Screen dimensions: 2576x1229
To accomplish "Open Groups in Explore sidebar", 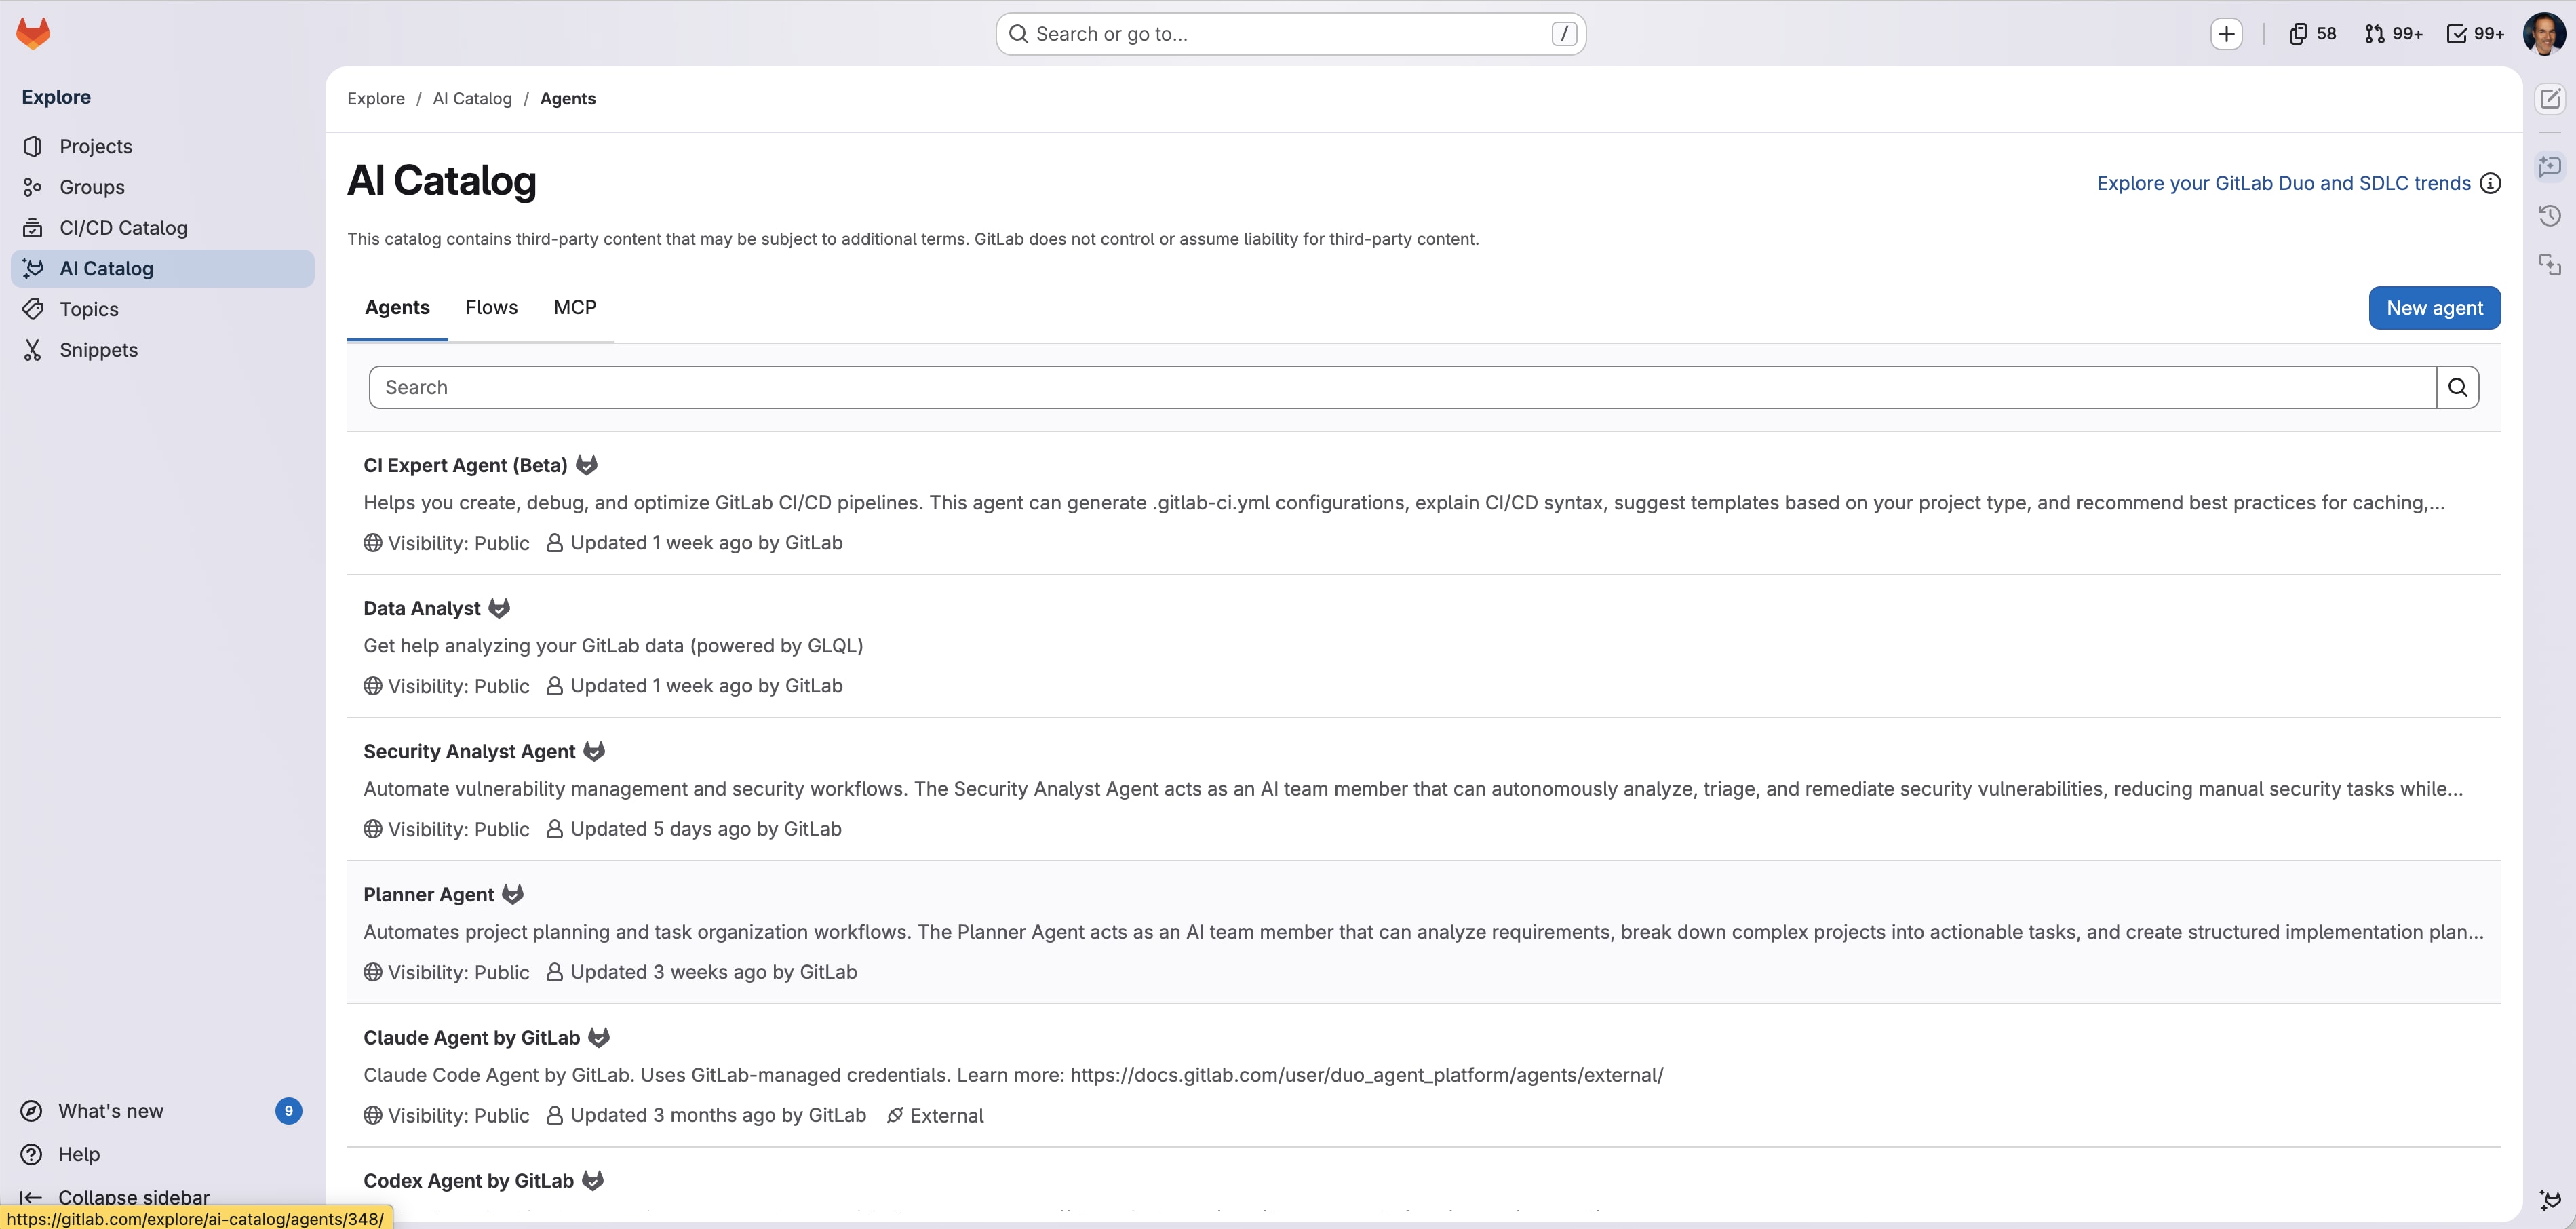I will tap(163, 187).
